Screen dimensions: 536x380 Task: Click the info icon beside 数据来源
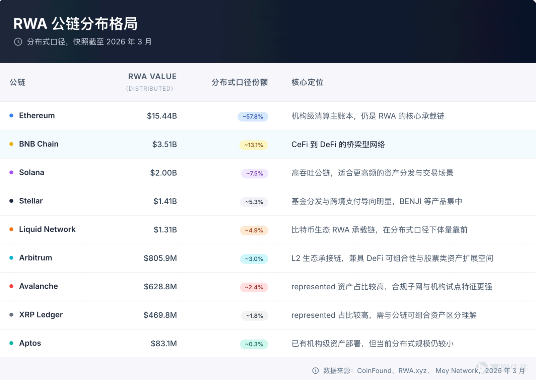tap(316, 371)
